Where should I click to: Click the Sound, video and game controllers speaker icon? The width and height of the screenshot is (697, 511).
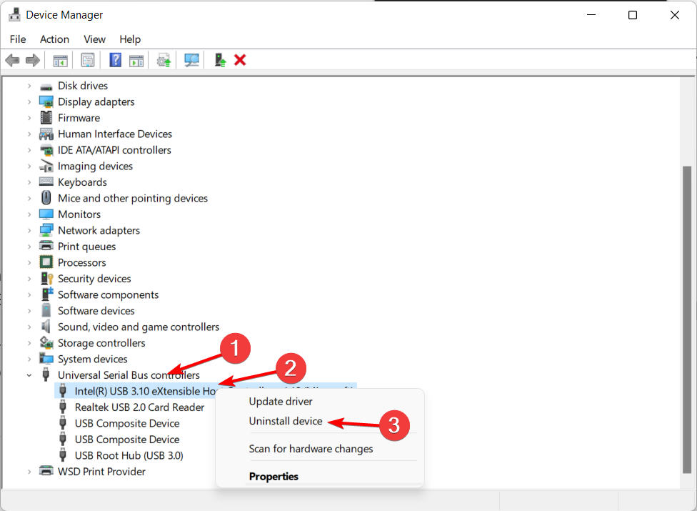click(x=46, y=327)
